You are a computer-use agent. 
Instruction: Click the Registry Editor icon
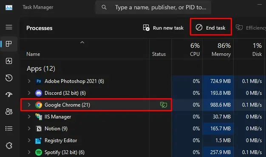[x=38, y=140]
